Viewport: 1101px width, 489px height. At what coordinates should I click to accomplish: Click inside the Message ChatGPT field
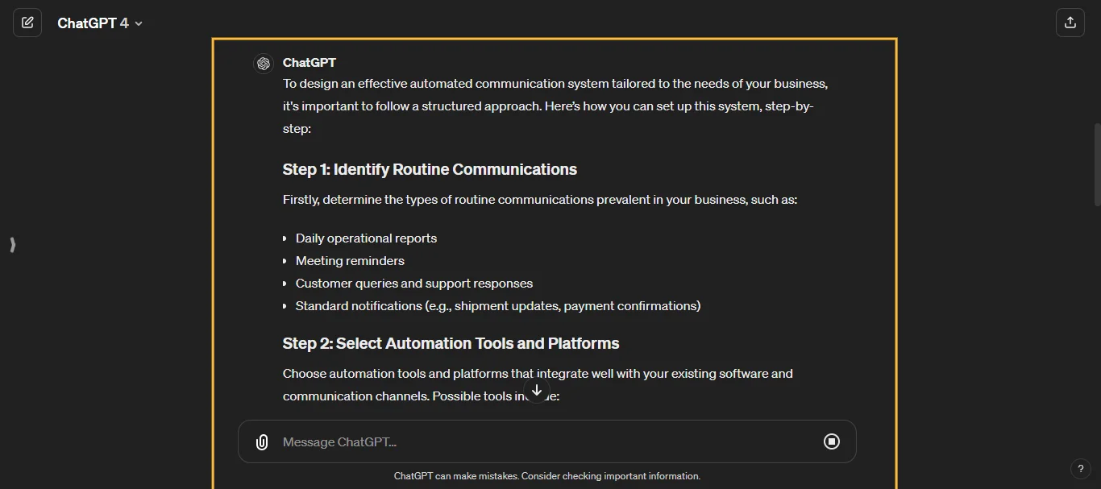[484, 441]
